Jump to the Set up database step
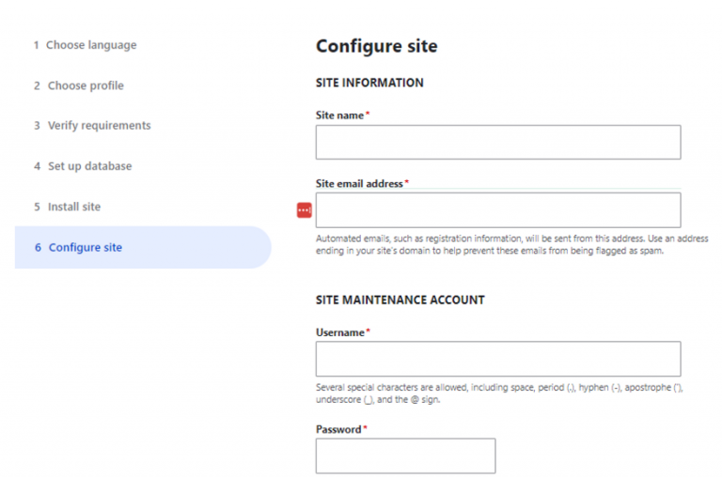Image resolution: width=722 pixels, height=477 pixels. (x=89, y=166)
